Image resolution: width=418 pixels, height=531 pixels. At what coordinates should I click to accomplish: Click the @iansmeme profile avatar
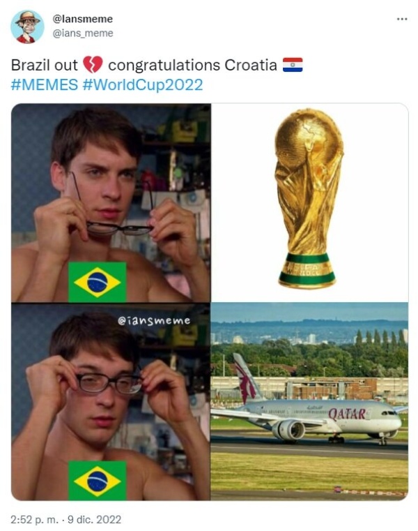(x=27, y=27)
